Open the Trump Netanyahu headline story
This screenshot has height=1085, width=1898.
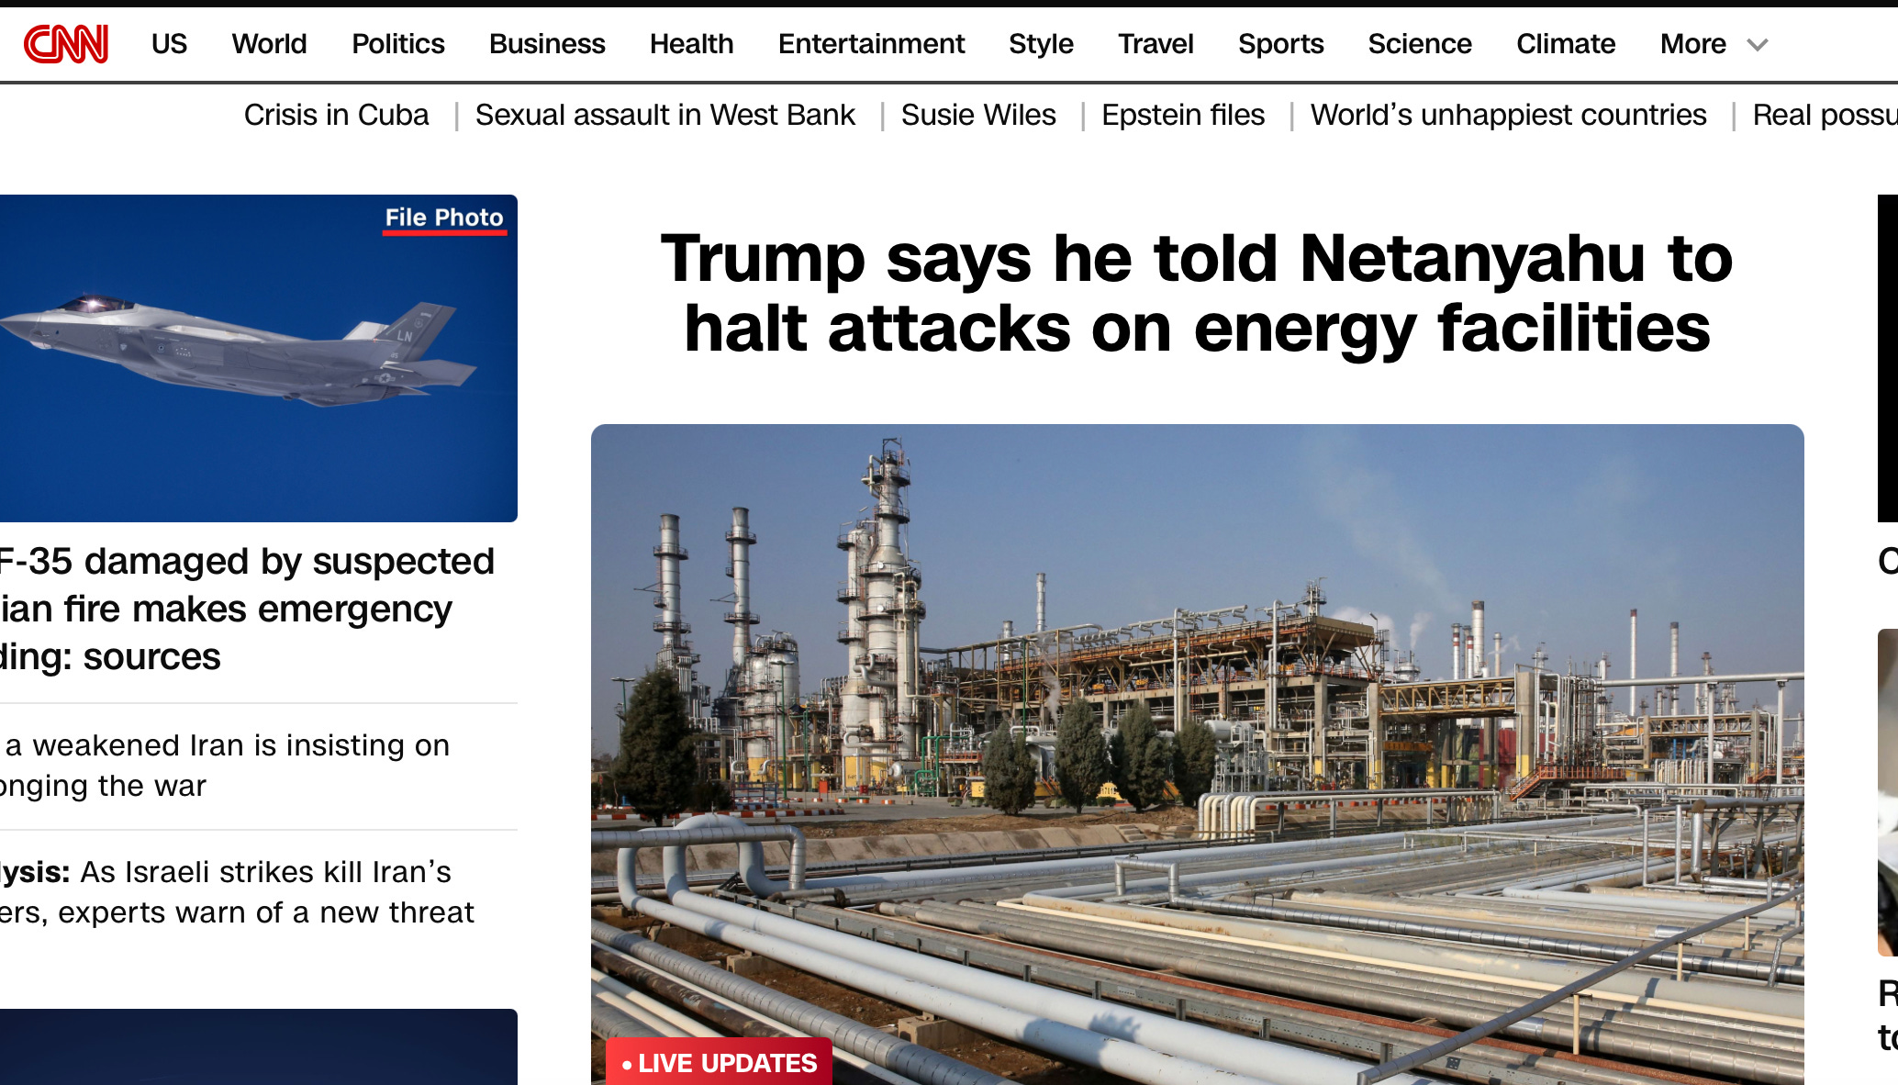1197,293
